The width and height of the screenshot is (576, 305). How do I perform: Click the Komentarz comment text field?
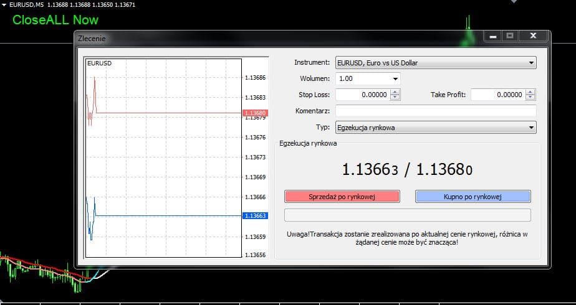[435, 111]
